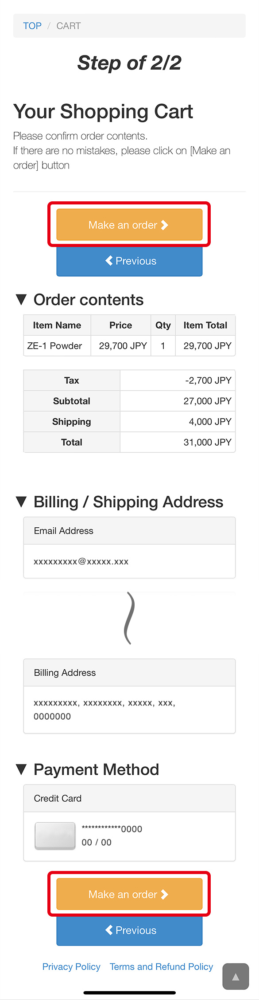Collapse the Order contents triangle
The image size is (259, 1000).
point(21,300)
